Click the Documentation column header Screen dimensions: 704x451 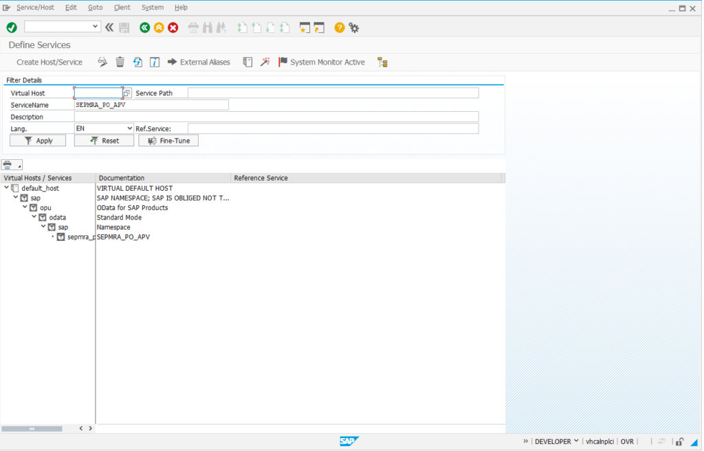pyautogui.click(x=163, y=178)
